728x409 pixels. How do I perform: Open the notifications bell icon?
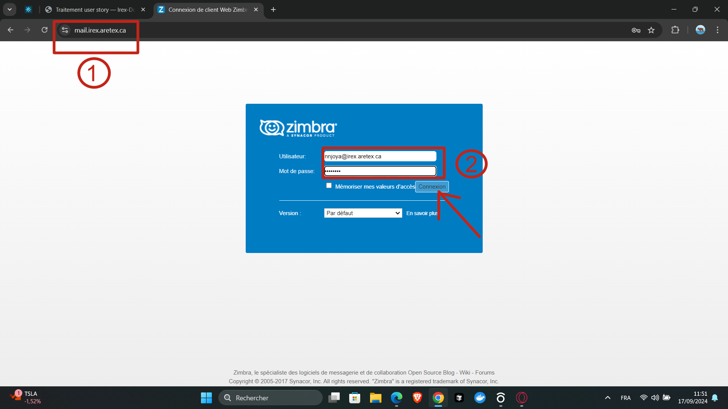(x=715, y=398)
